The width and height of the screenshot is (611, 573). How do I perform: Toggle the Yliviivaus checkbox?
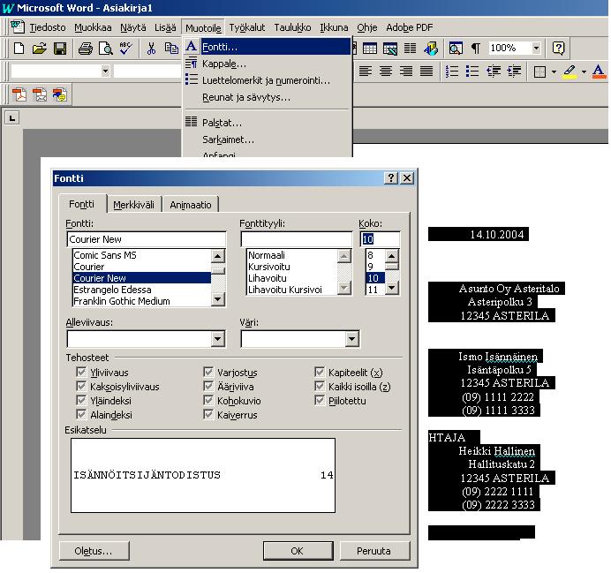tap(81, 372)
